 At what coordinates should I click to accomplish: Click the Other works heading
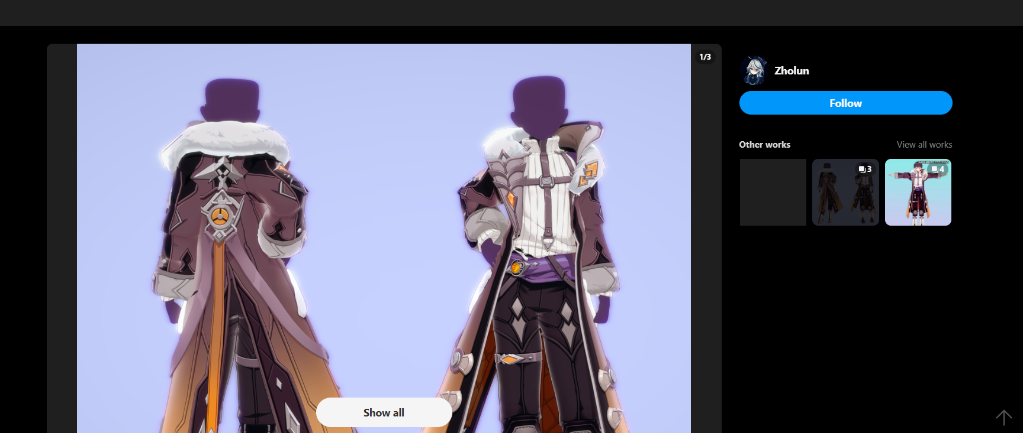pyautogui.click(x=764, y=145)
